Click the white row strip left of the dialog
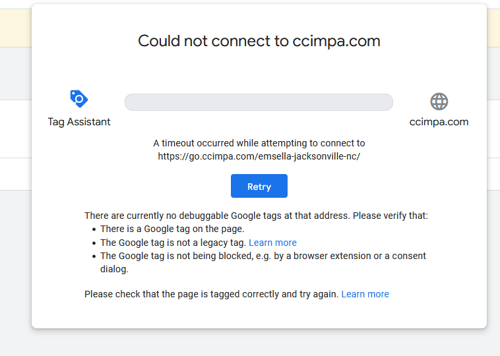Viewport: 500px width, 356px height. [x=16, y=129]
